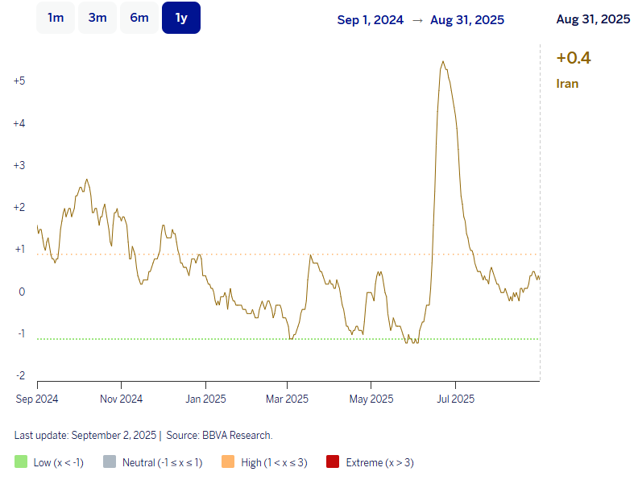The height and width of the screenshot is (480, 634).
Task: Click the red Extreme legend swatch
Action: click(333, 461)
